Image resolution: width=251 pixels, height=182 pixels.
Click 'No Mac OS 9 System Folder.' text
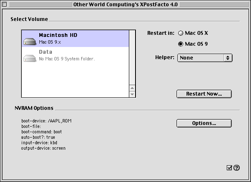pyautogui.click(x=67, y=59)
